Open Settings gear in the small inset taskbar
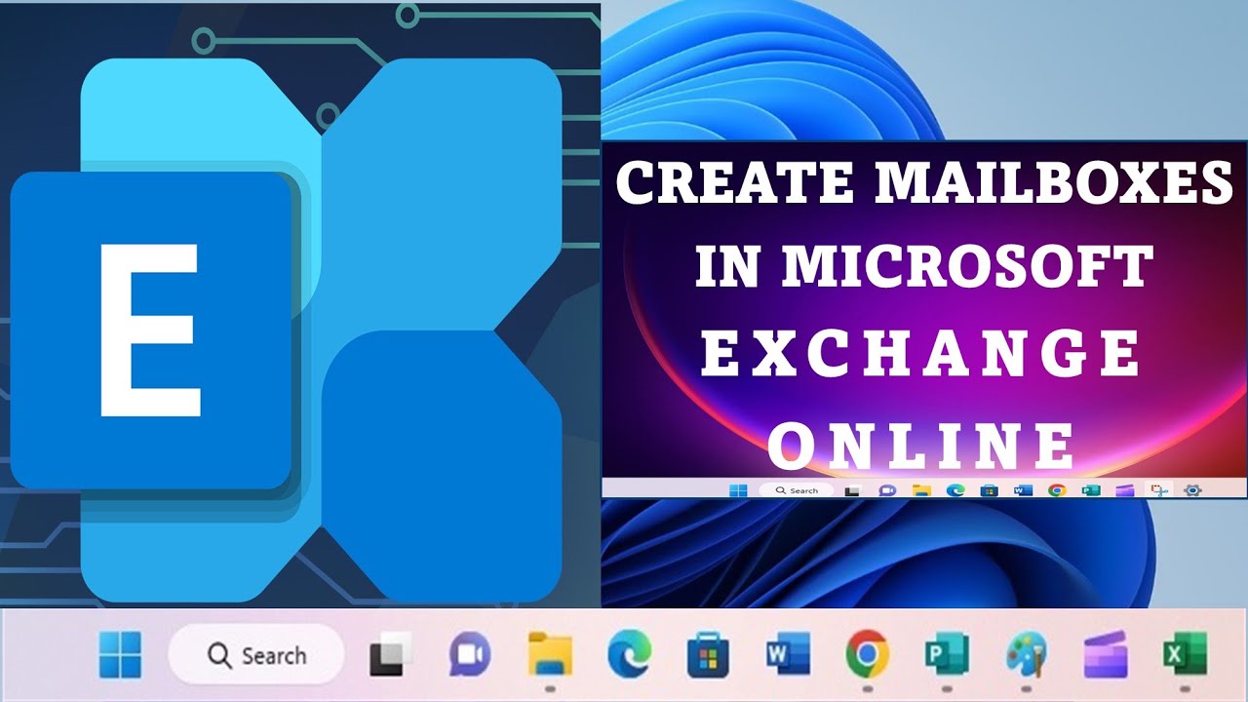The height and width of the screenshot is (702, 1248). click(1191, 490)
